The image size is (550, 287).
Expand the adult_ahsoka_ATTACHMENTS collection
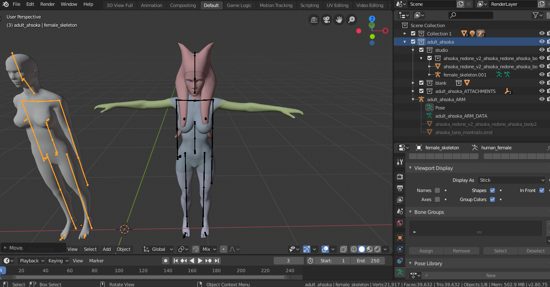click(x=413, y=91)
